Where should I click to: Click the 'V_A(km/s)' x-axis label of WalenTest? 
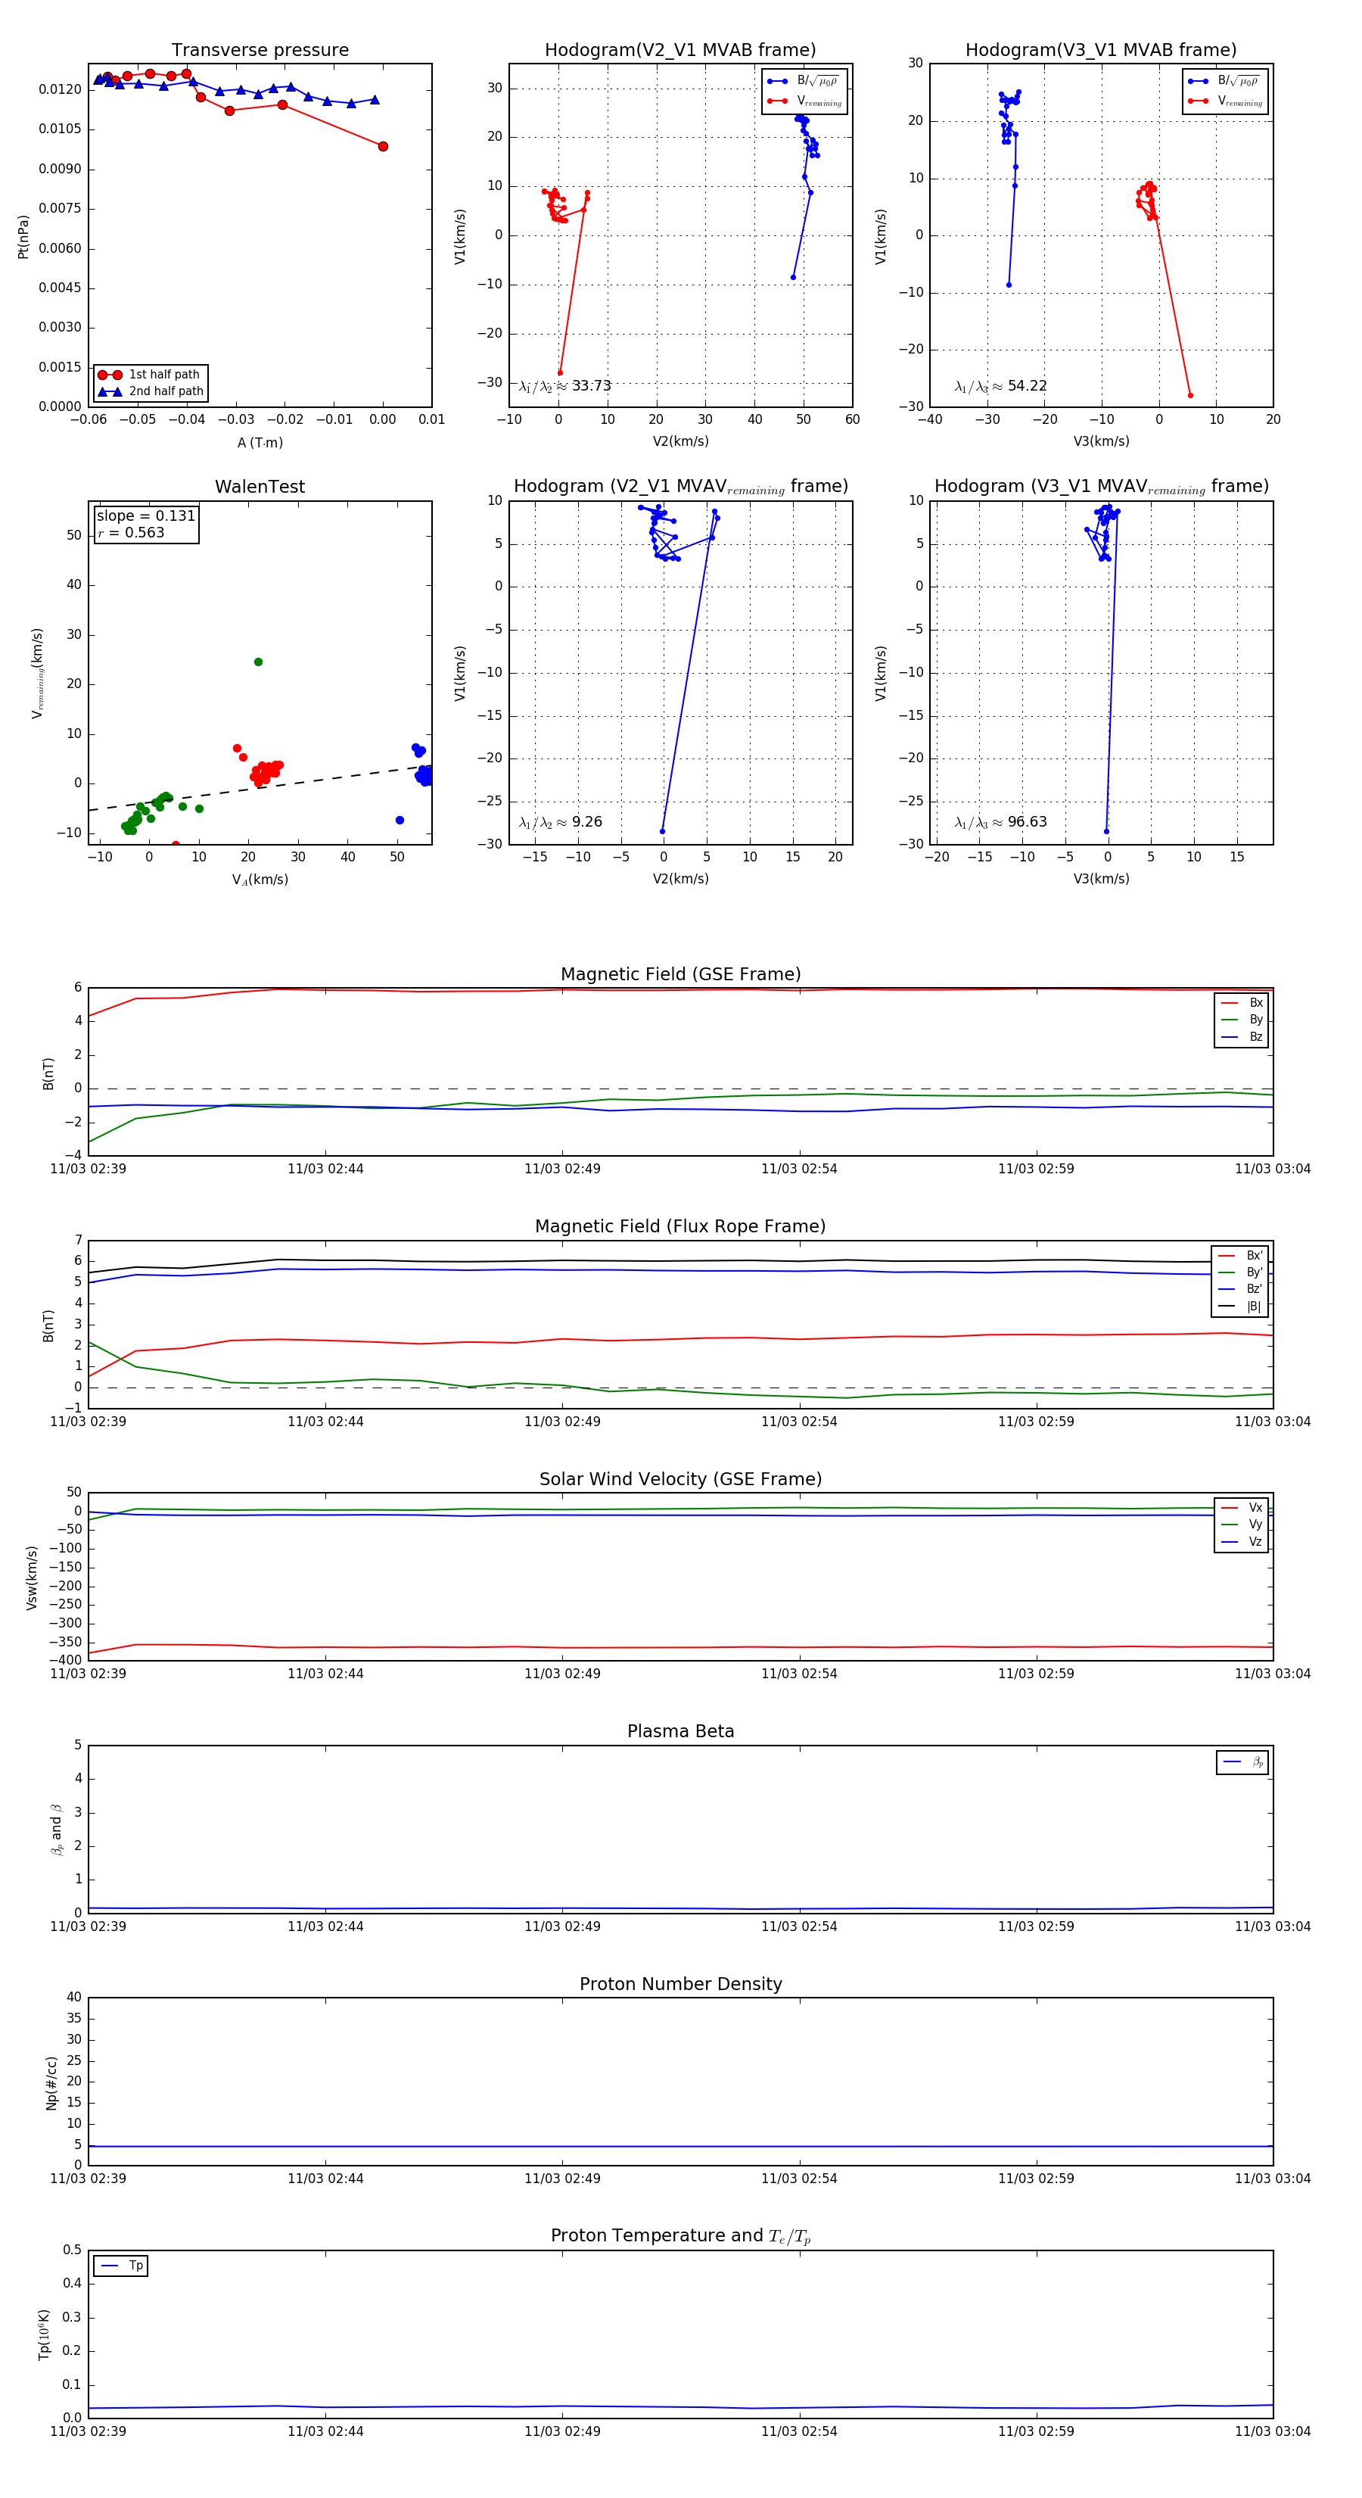(x=260, y=880)
